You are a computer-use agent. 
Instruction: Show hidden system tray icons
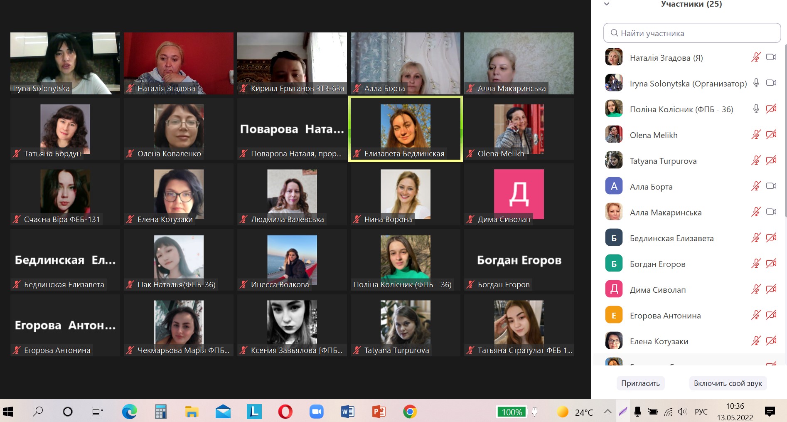click(x=607, y=412)
